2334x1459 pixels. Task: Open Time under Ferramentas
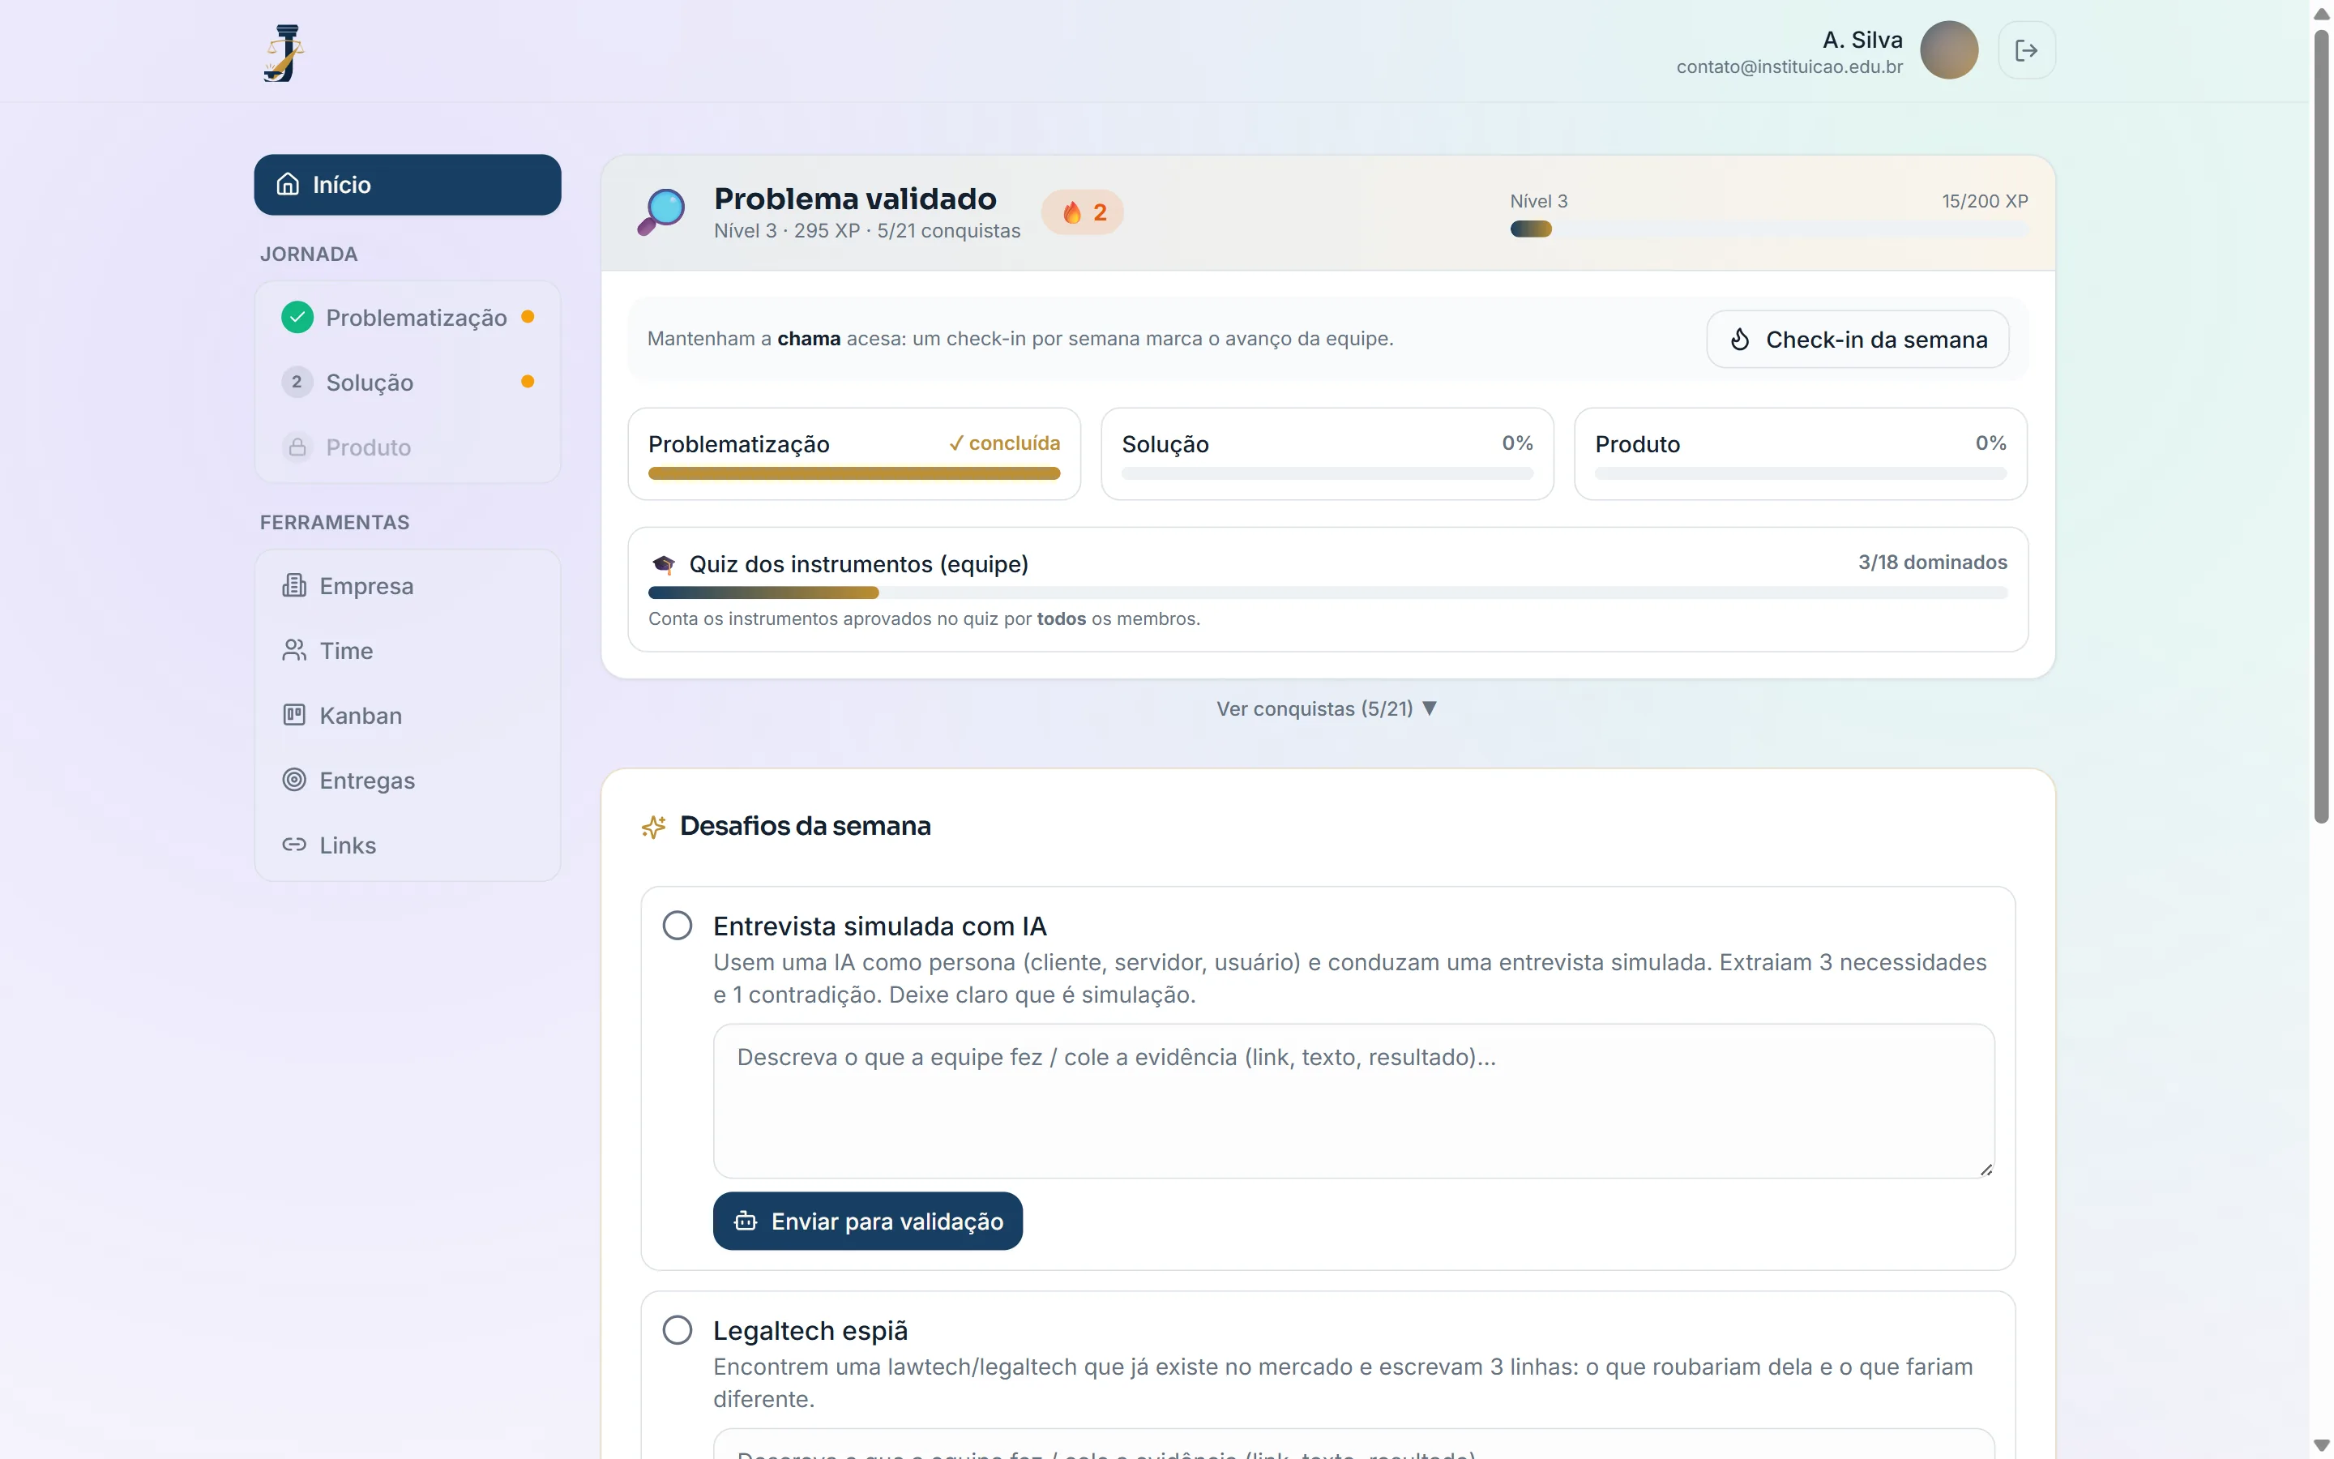tap(407, 650)
